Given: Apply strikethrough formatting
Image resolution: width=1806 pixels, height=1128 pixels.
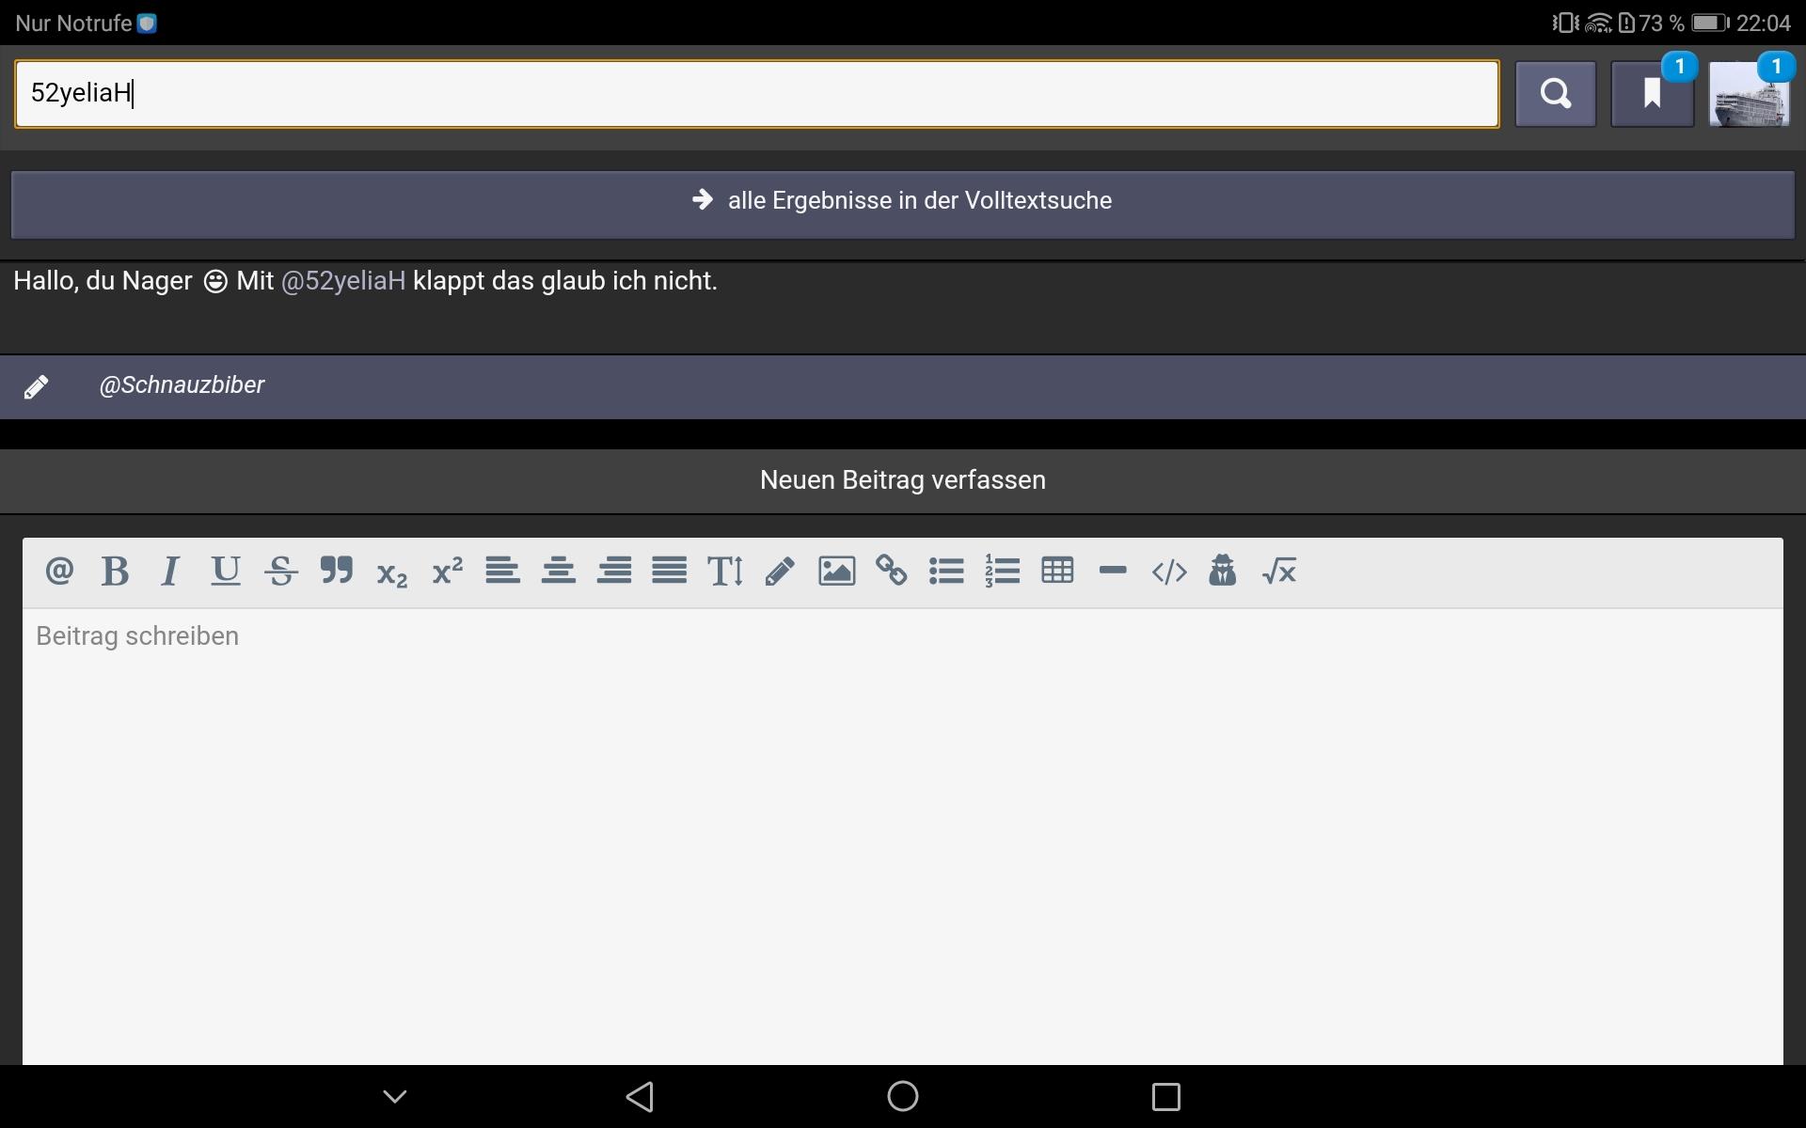Looking at the screenshot, I should pyautogui.click(x=281, y=571).
